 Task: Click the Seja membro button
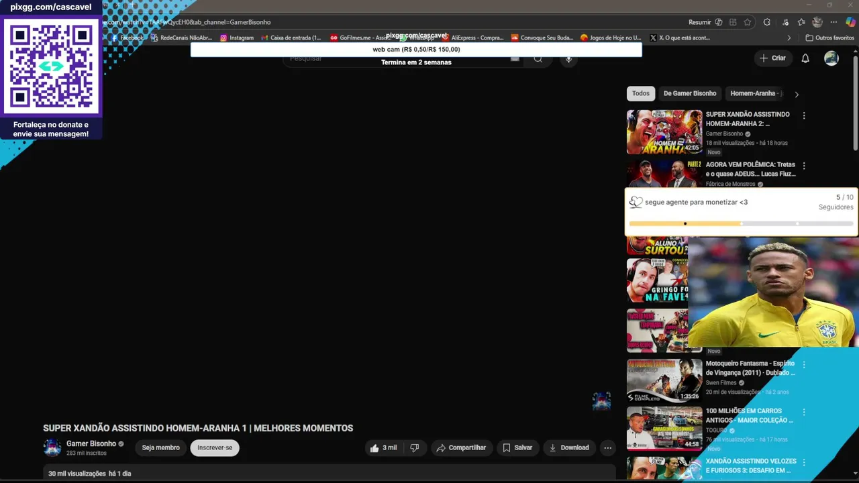(x=161, y=448)
